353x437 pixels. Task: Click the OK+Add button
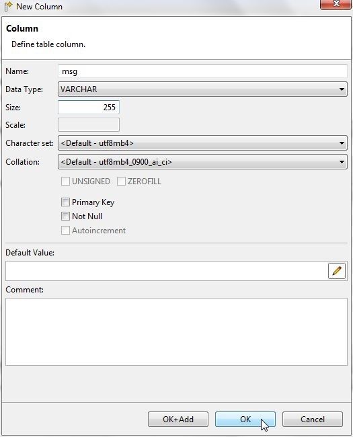click(x=178, y=419)
